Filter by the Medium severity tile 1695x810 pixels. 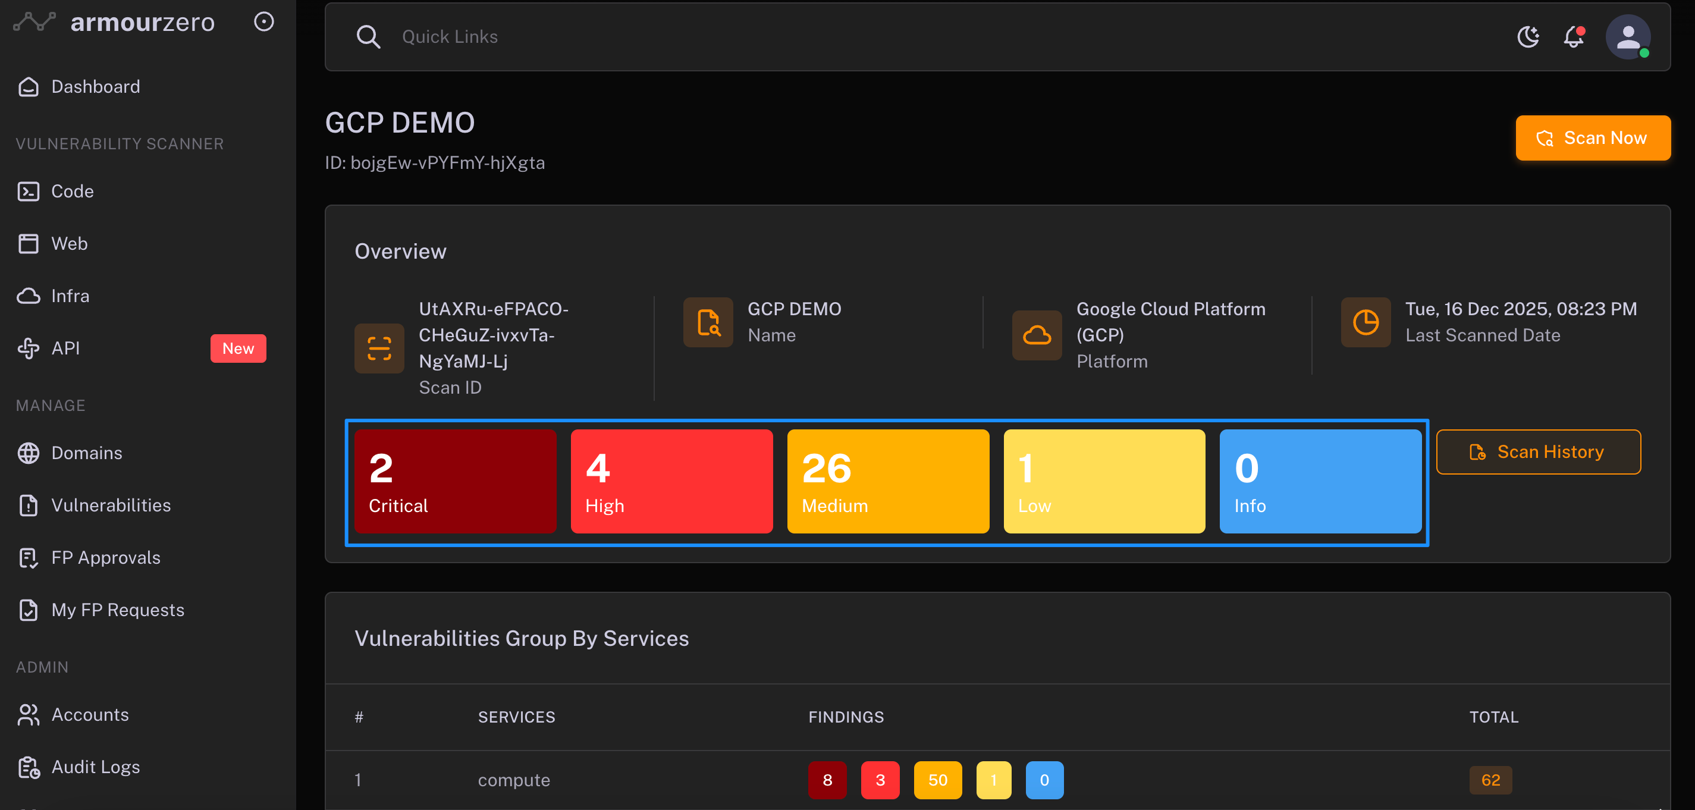[887, 482]
